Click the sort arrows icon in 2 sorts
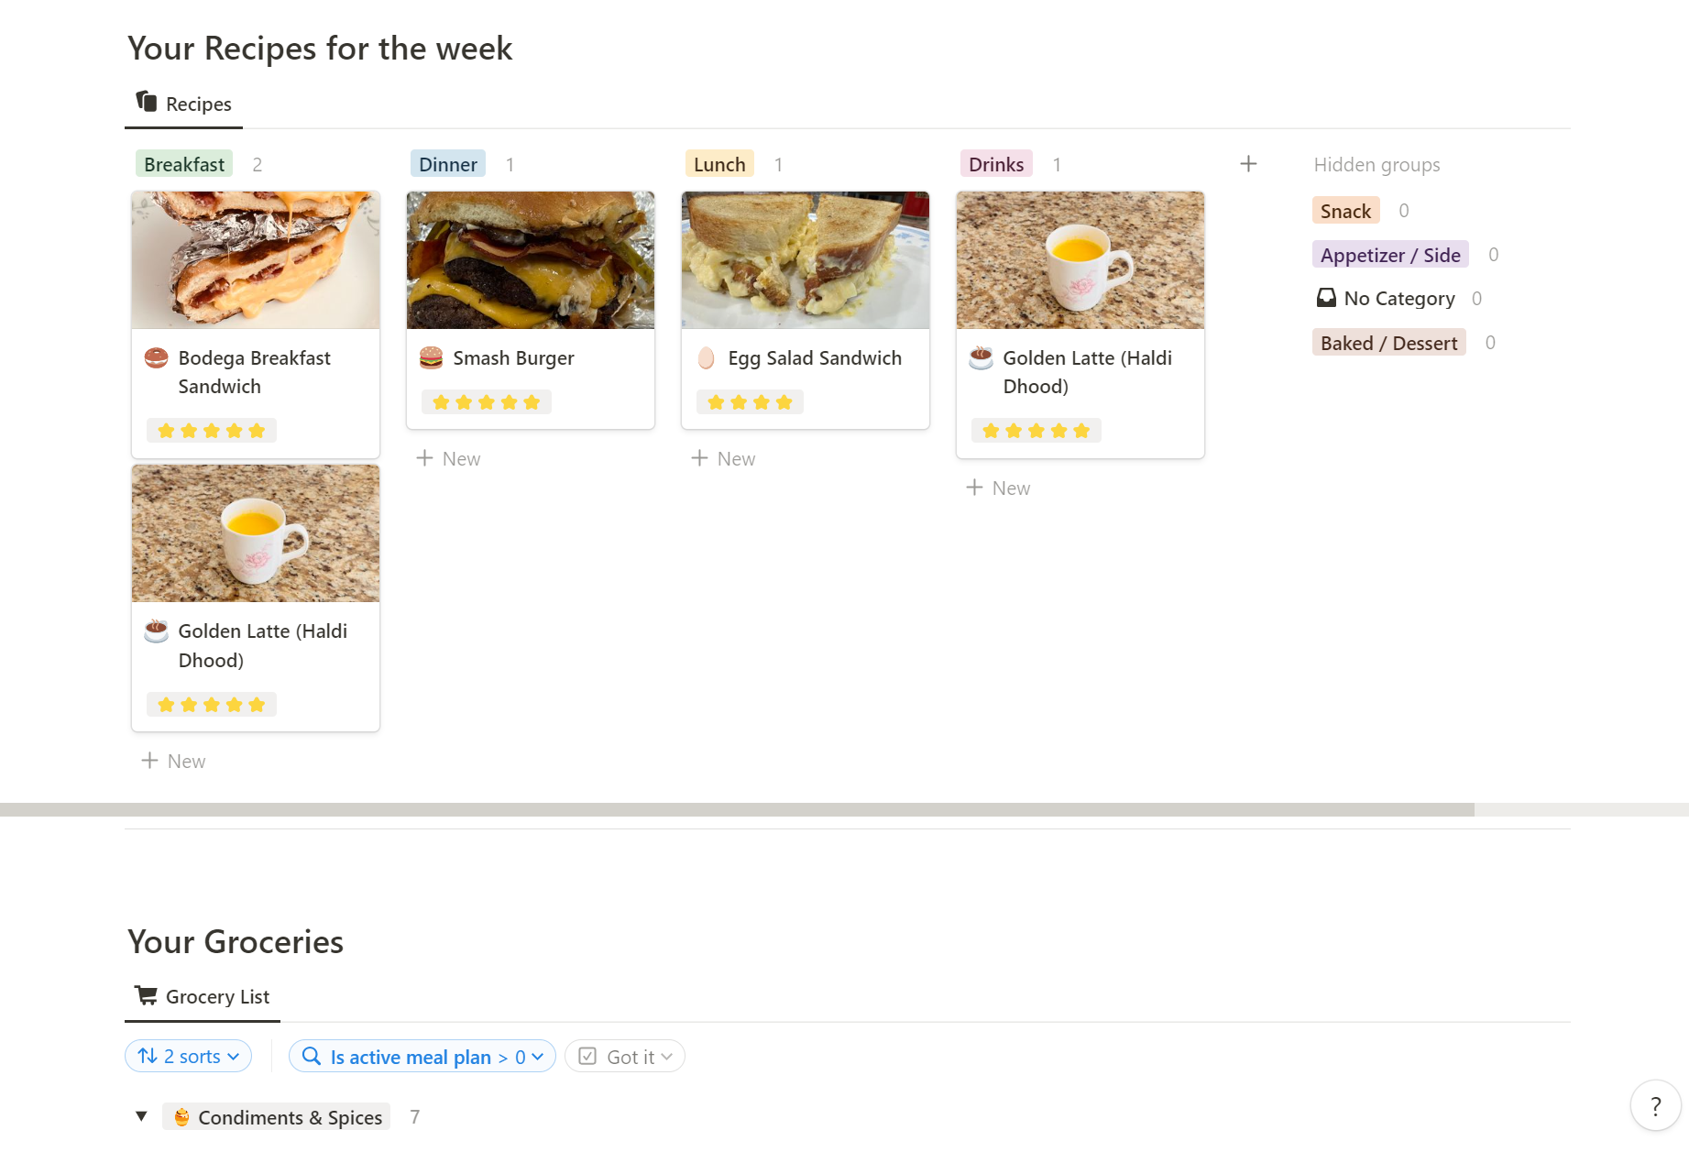Viewport: 1689px width, 1152px height. [148, 1056]
